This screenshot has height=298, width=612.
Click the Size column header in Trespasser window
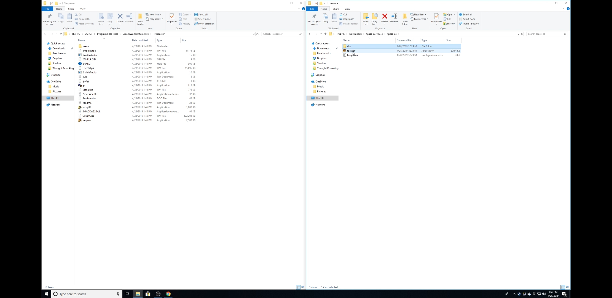[184, 40]
